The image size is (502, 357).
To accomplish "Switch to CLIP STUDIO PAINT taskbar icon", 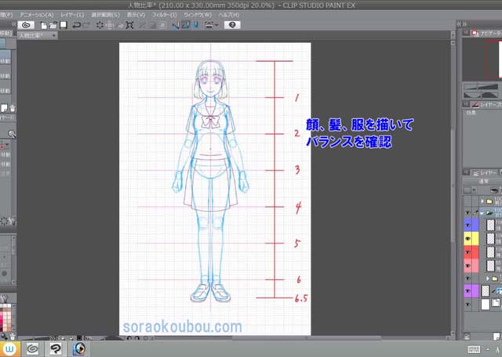I will [x=56, y=349].
